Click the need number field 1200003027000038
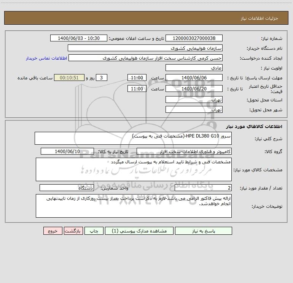This screenshot has height=283, width=293. 194,38
